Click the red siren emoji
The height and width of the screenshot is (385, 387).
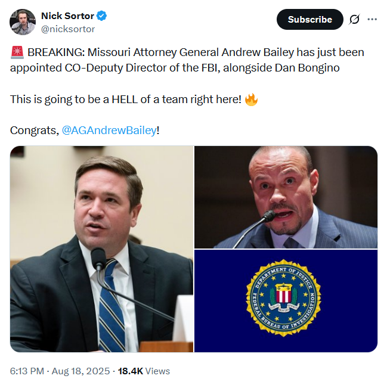coord(16,52)
